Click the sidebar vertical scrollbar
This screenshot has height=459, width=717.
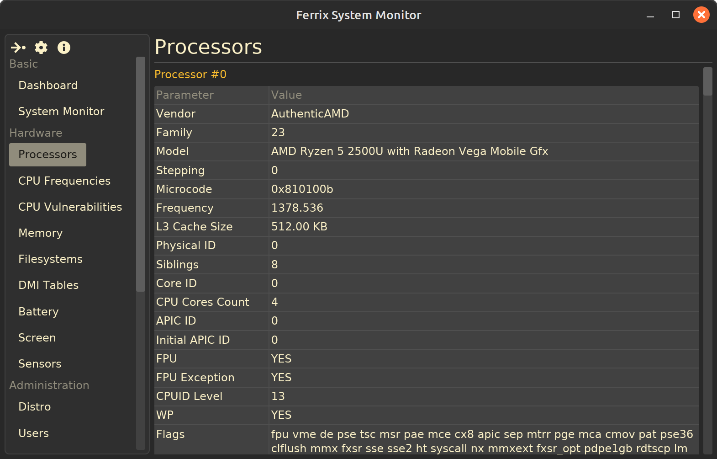141,174
